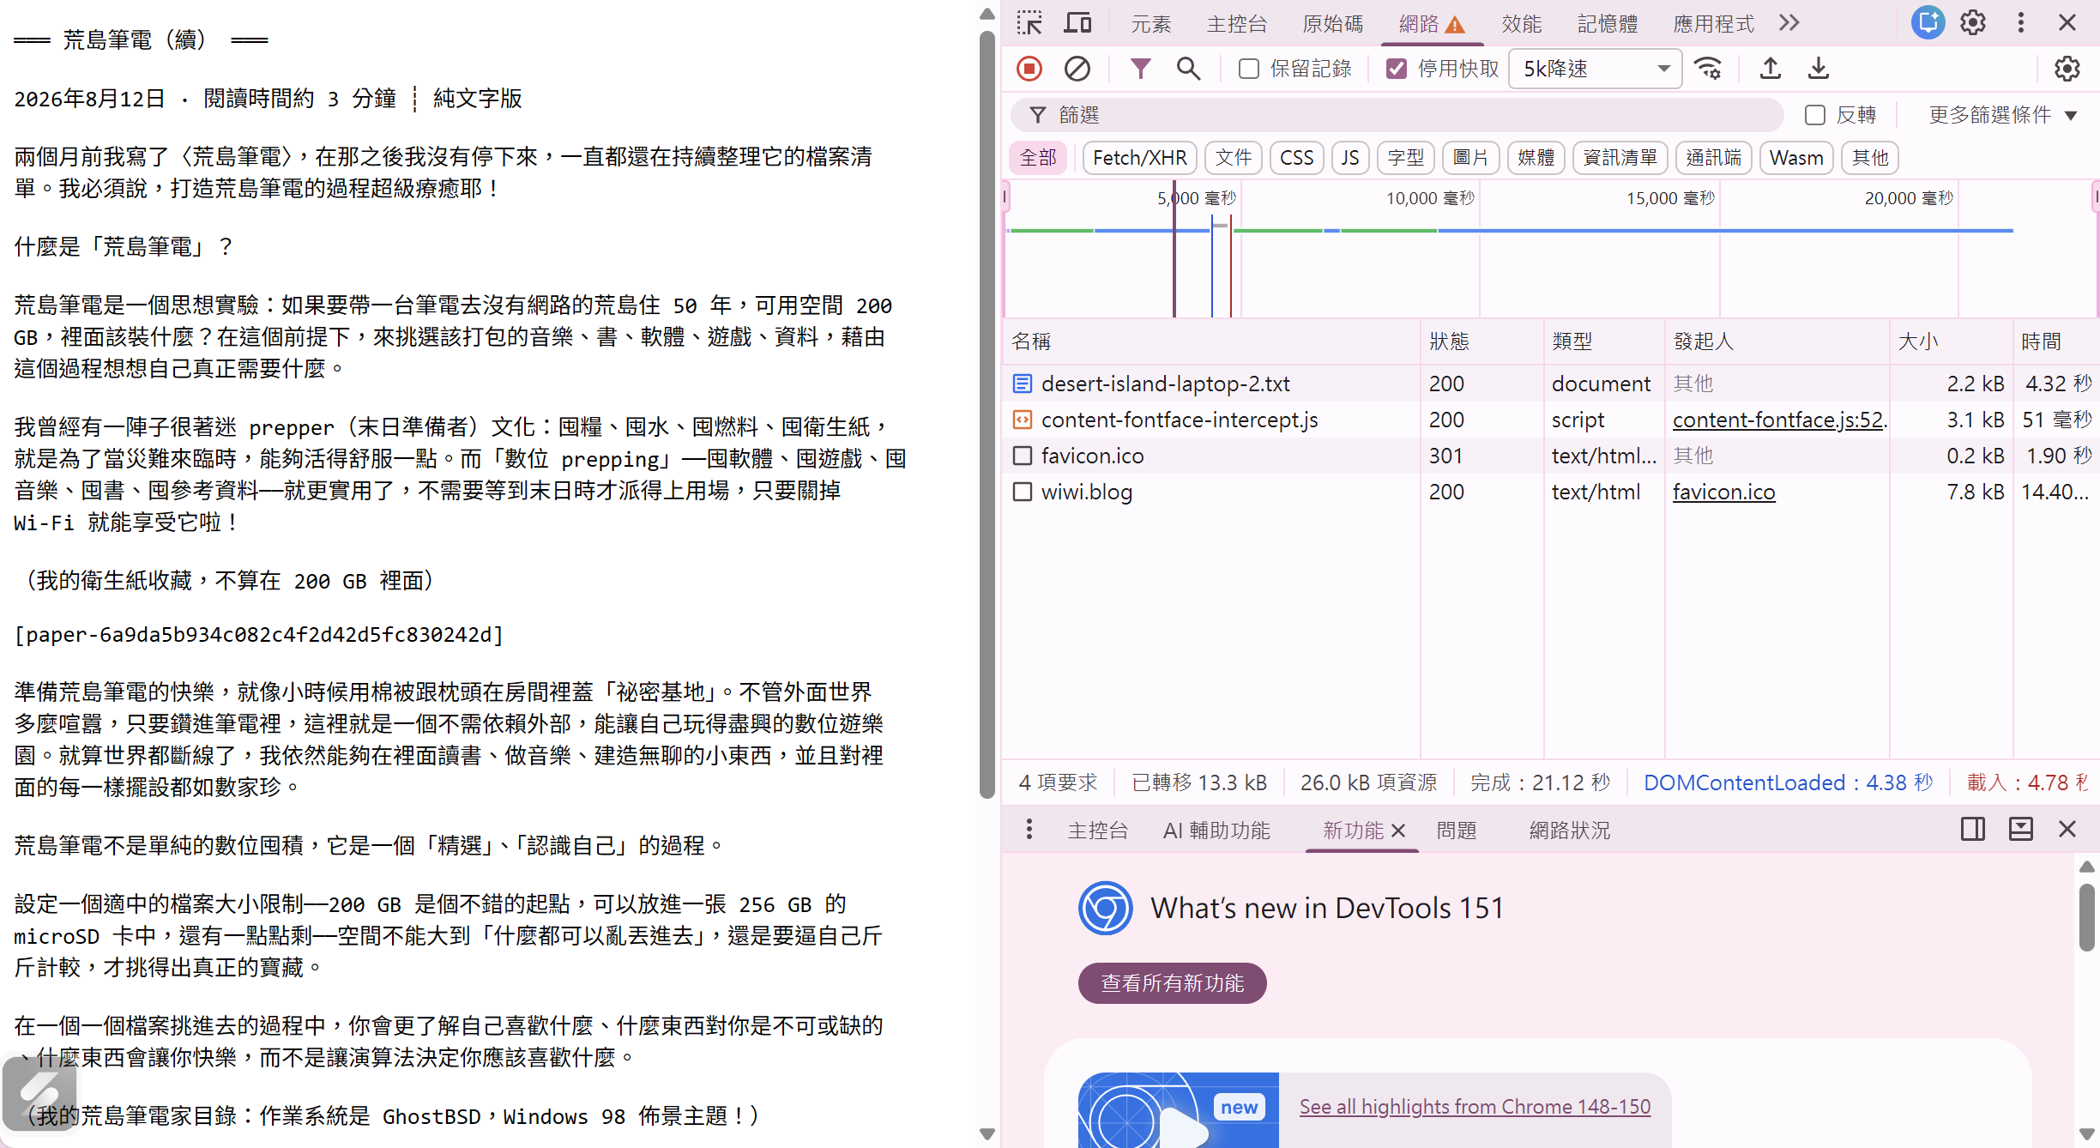
Task: Play the What's new video thumbnail
Action: (x=1179, y=1110)
